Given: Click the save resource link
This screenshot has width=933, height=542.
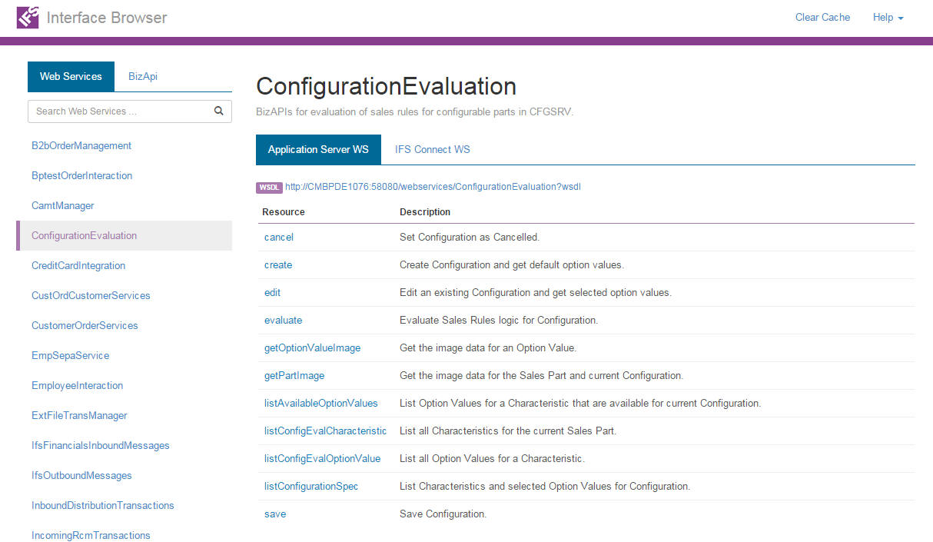Looking at the screenshot, I should (275, 514).
